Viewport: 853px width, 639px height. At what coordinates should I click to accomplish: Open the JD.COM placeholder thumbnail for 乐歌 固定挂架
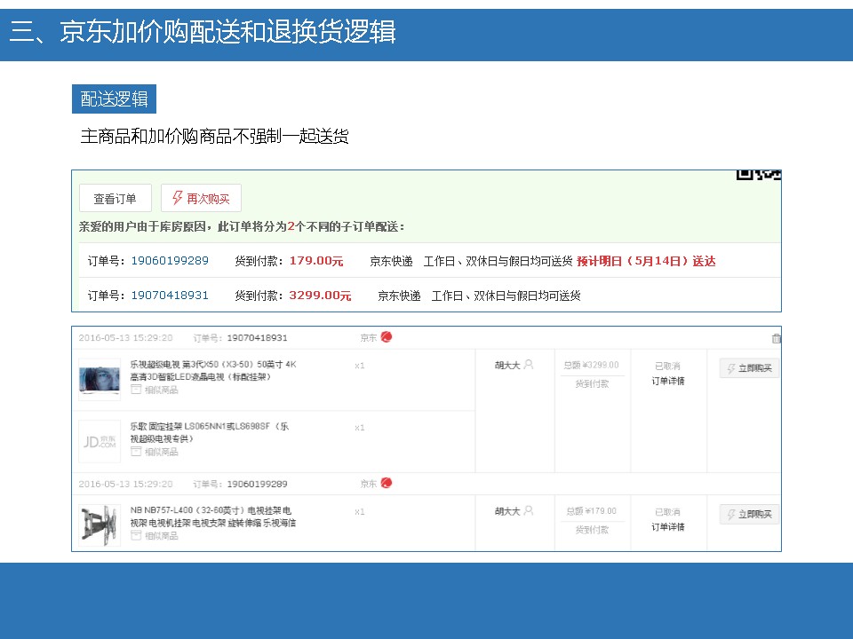[x=100, y=441]
